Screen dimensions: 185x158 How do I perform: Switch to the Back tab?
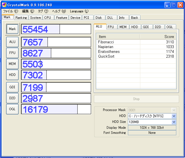click(135, 18)
